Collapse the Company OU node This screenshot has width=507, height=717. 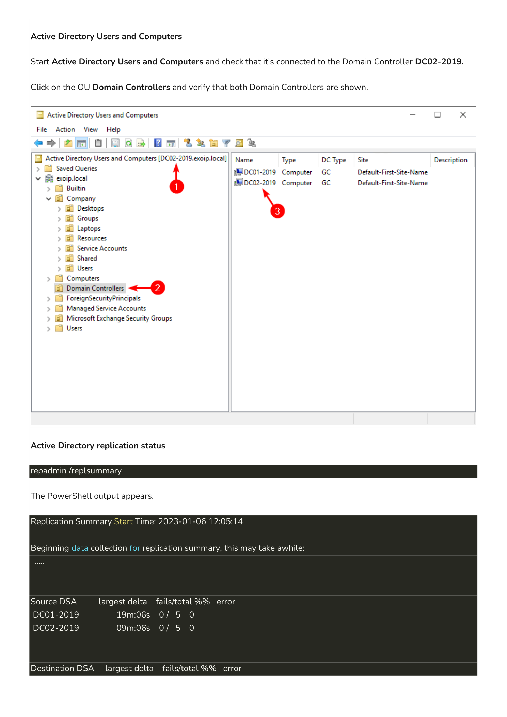point(49,198)
